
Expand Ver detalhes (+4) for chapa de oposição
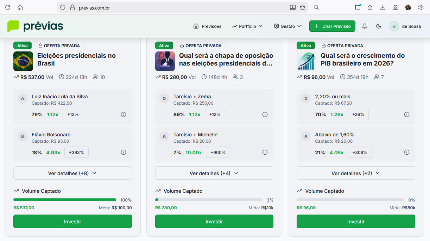[214, 173]
